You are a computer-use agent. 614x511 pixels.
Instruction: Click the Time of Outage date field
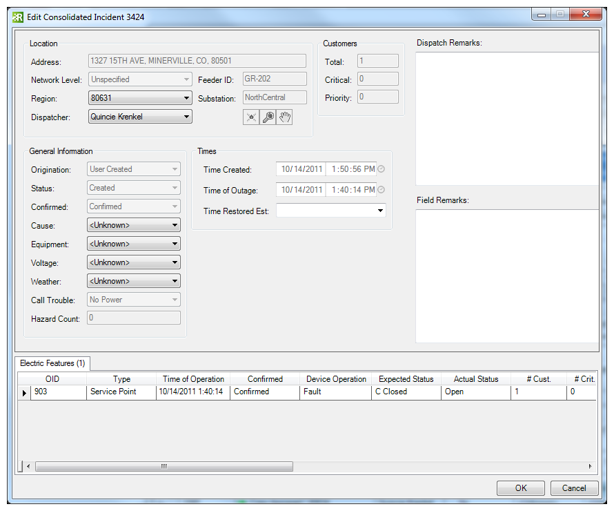[x=301, y=190]
